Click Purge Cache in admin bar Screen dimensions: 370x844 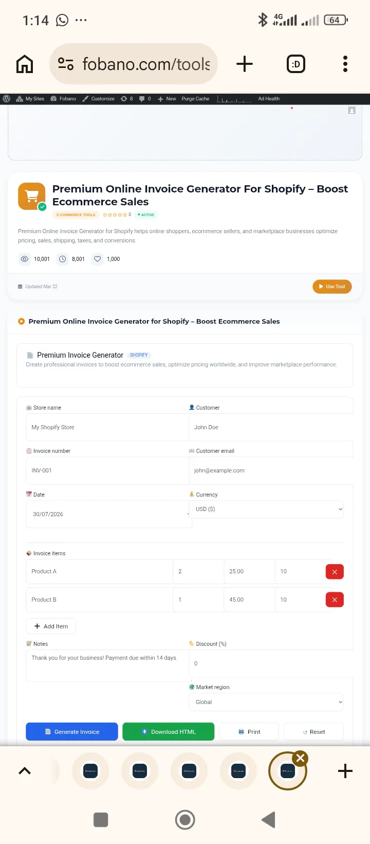point(195,99)
